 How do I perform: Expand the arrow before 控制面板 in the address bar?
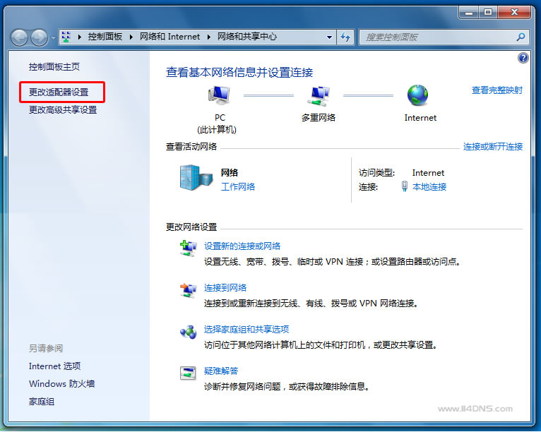[x=80, y=37]
